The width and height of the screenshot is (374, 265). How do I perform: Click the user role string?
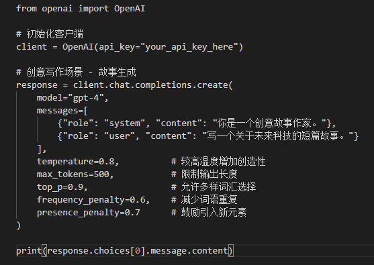point(120,136)
